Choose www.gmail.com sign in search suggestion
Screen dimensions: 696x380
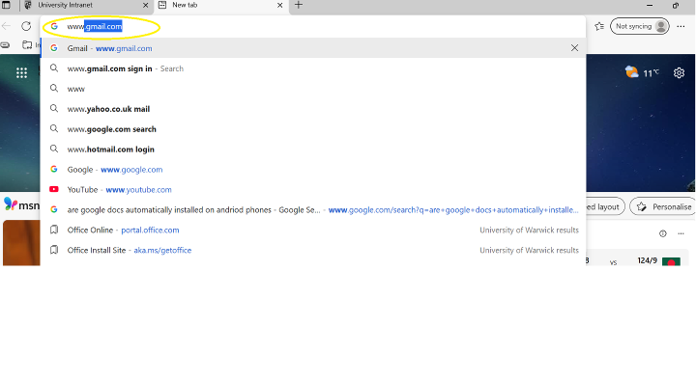coord(313,68)
